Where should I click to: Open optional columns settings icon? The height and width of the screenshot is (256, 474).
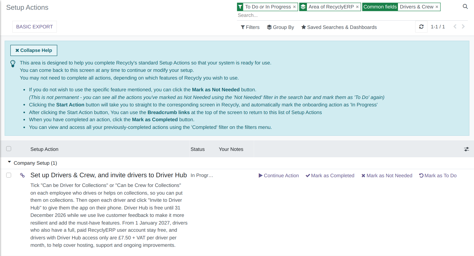(x=467, y=149)
